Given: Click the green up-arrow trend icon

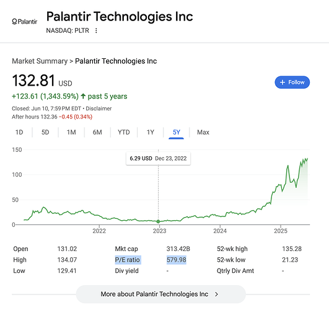Looking at the screenshot, I should click(x=83, y=96).
